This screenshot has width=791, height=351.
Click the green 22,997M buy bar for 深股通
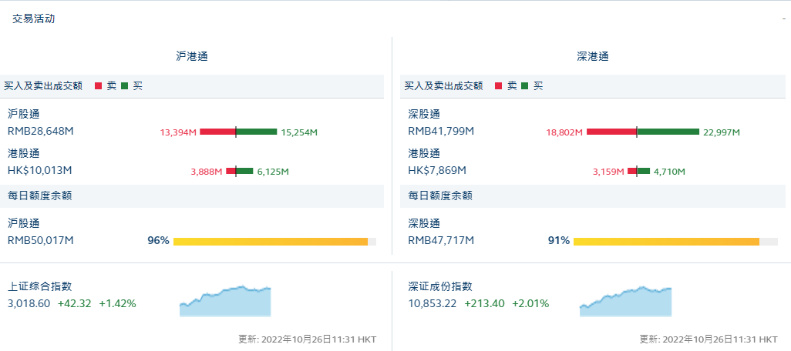(x=668, y=132)
